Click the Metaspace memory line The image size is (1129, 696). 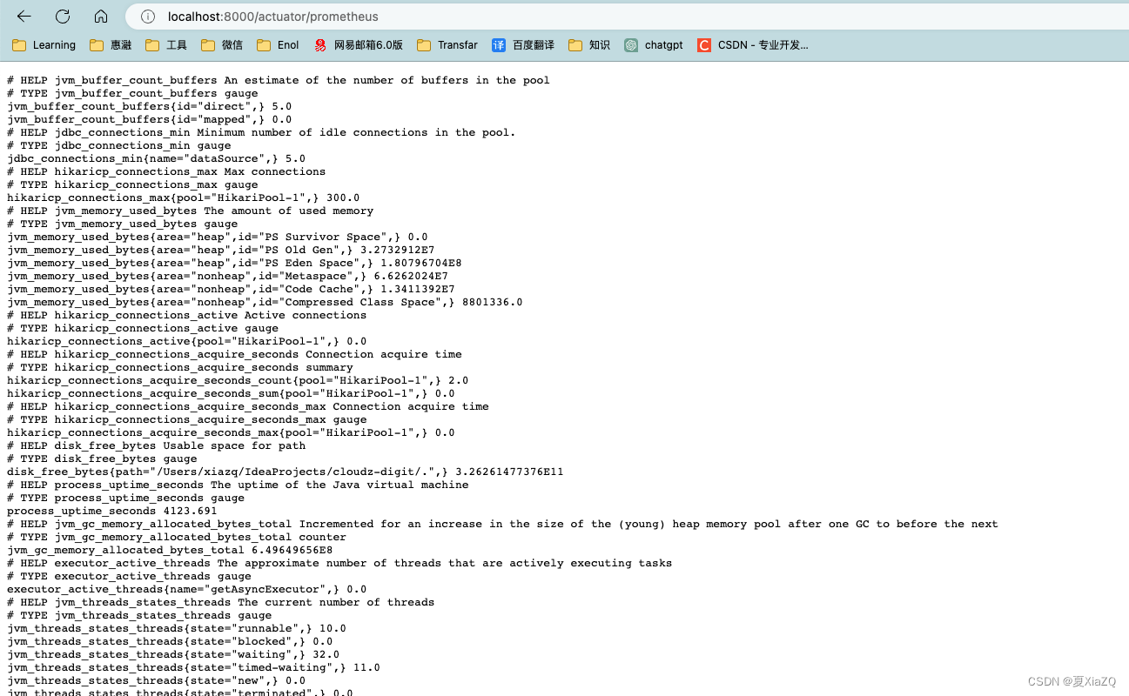pos(228,276)
